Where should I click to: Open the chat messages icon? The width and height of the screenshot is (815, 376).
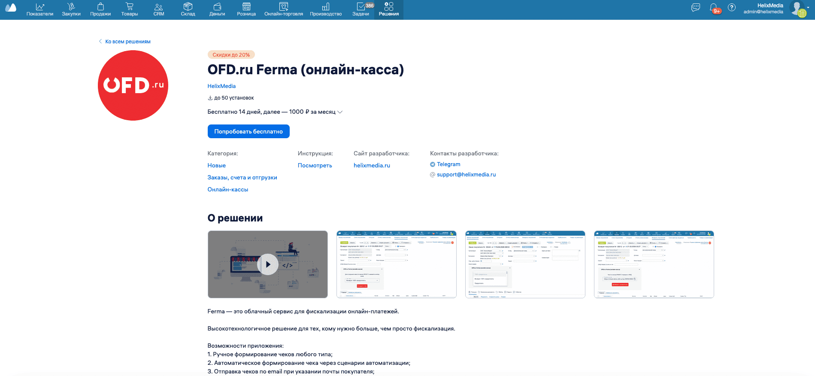[x=696, y=7]
